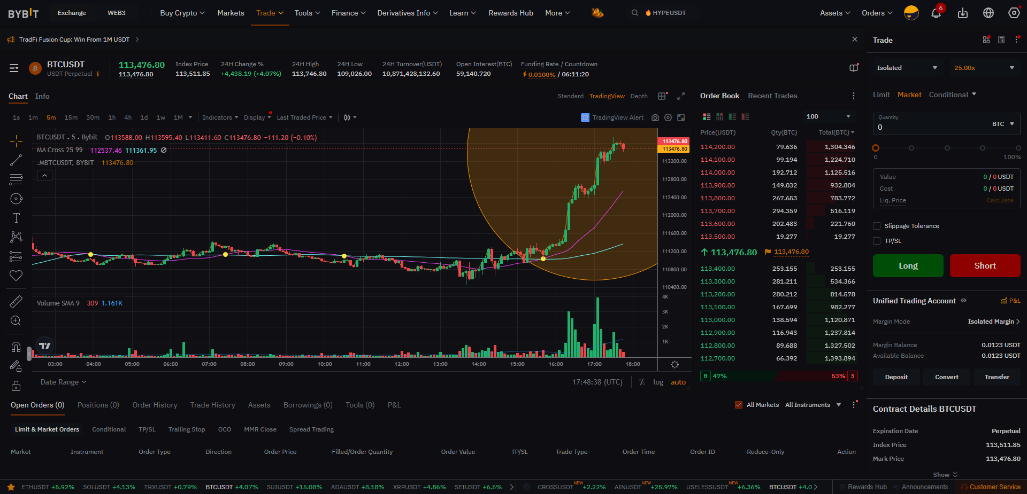This screenshot has width=1027, height=494.
Task: Open the Markets menu item
Action: 231,13
